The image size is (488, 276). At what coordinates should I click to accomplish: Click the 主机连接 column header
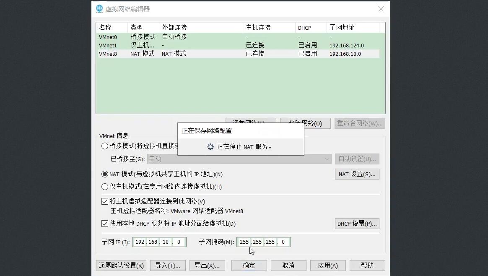[269, 27]
